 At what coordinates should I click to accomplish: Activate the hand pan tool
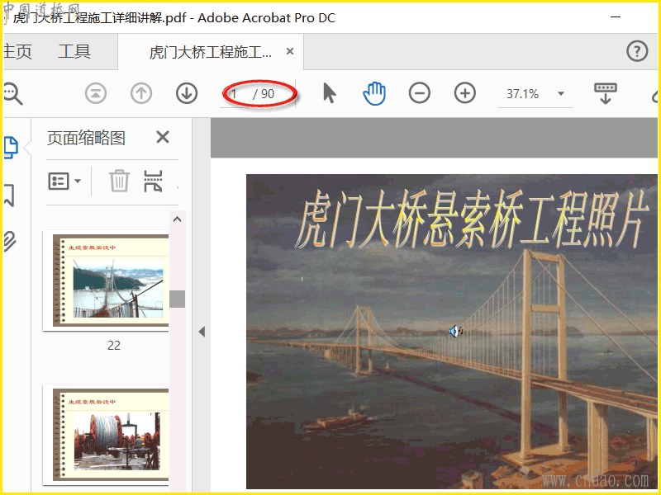[x=374, y=93]
